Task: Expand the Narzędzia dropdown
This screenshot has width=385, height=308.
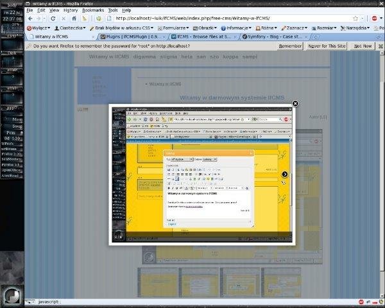Action: (355, 28)
